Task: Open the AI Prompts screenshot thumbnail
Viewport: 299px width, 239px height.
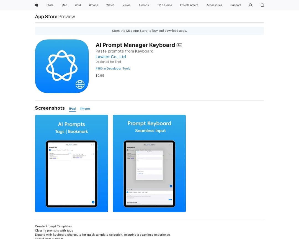Action: pos(71,163)
